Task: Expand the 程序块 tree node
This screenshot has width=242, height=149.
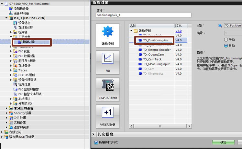Action: [x=11, y=32]
